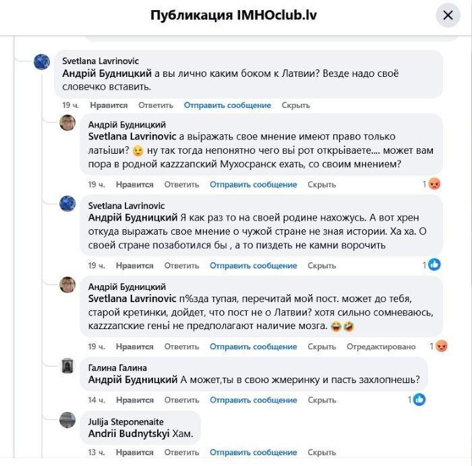Close the IMHOclub.lv publication dialog
The height and width of the screenshot is (466, 472).
(x=448, y=16)
